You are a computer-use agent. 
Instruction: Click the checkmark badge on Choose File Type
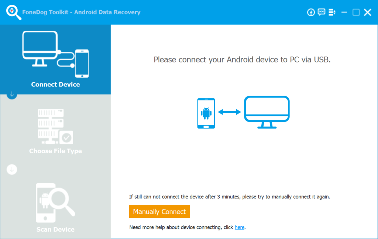[x=66, y=137]
